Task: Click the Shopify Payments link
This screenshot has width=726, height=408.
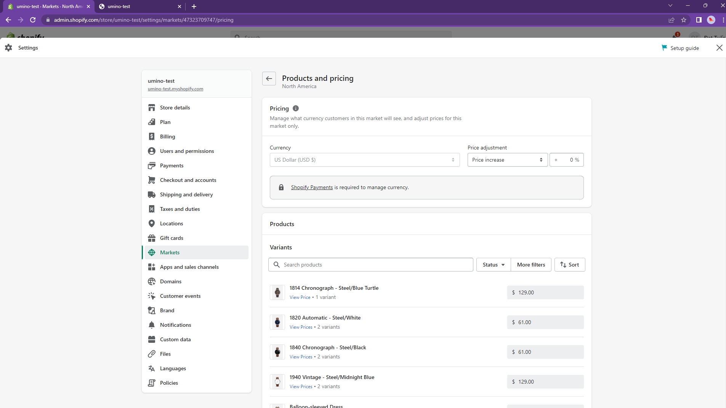Action: [312, 187]
